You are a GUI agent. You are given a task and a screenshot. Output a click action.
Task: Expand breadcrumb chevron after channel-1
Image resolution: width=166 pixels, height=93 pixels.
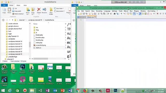pyautogui.click(x=27, y=20)
